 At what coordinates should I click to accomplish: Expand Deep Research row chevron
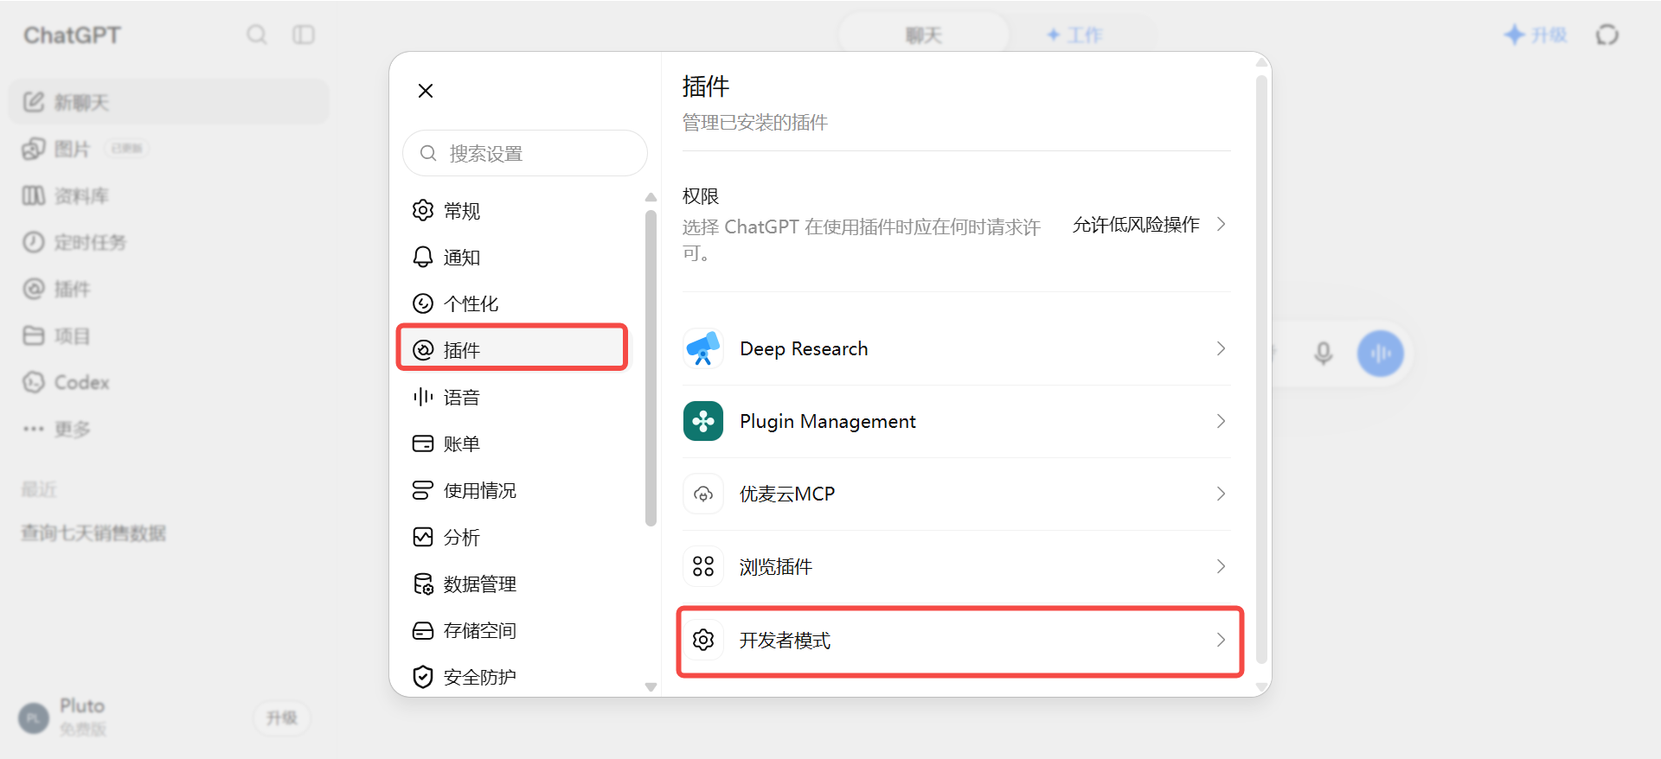(x=1221, y=348)
